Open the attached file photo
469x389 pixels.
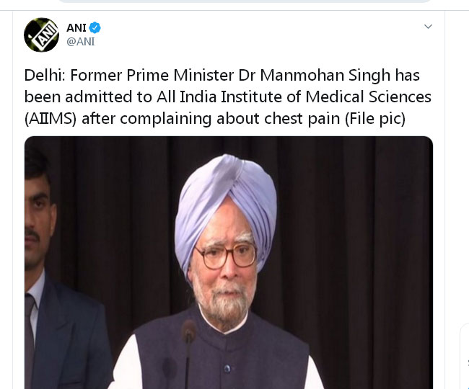[x=229, y=262]
